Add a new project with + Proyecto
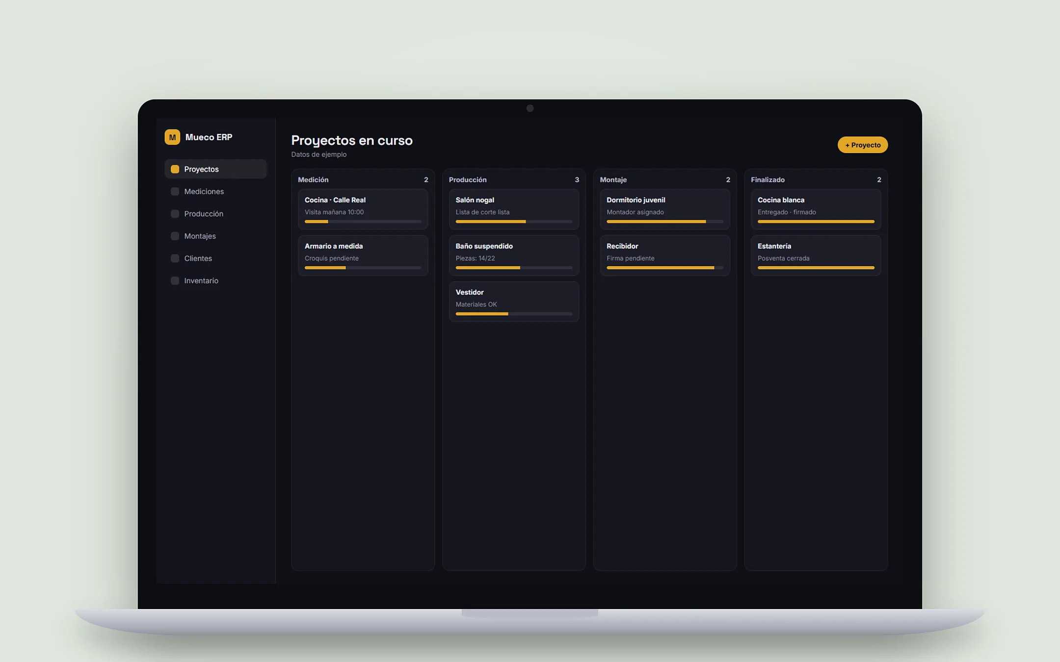 (x=862, y=145)
